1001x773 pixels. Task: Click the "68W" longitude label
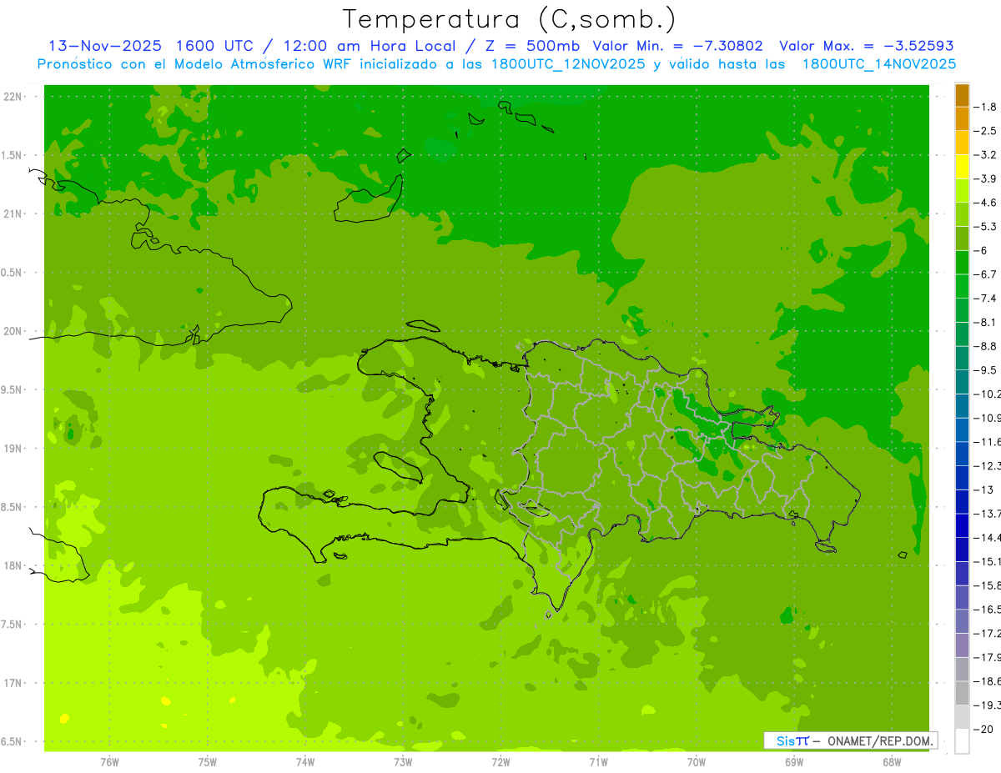[x=892, y=762]
